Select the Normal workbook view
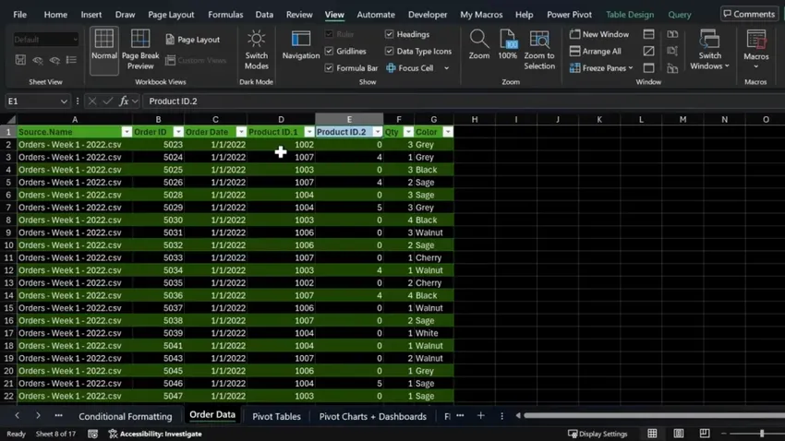The height and width of the screenshot is (441, 785). click(x=103, y=50)
